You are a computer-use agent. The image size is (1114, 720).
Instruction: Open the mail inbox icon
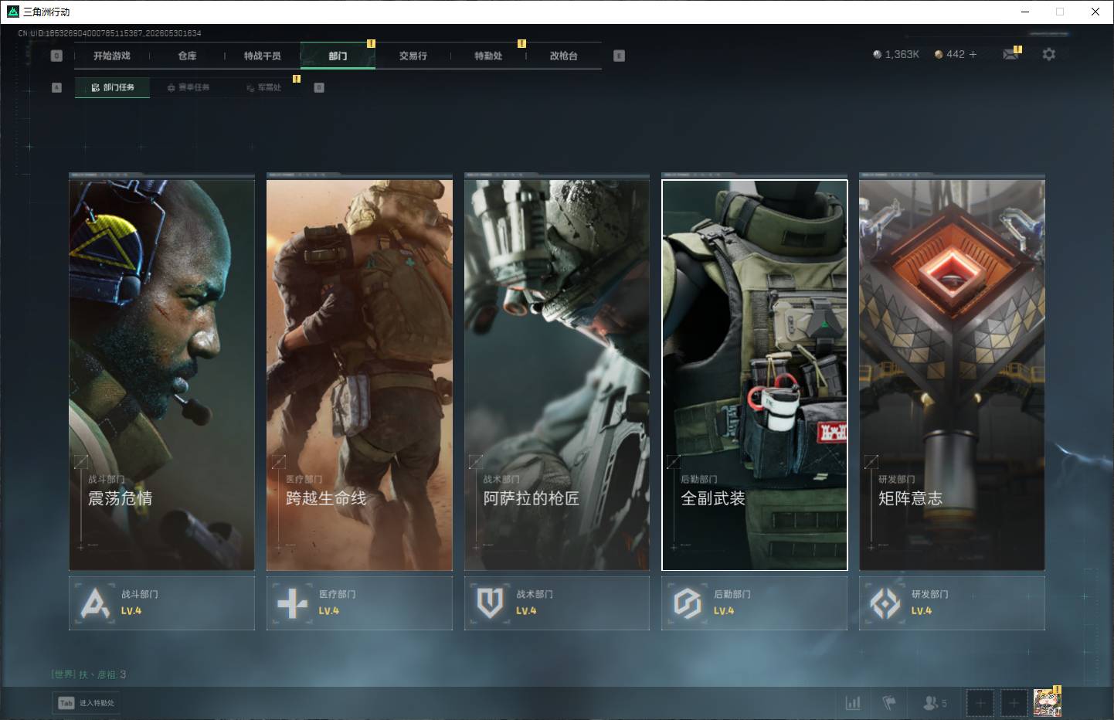click(1010, 54)
